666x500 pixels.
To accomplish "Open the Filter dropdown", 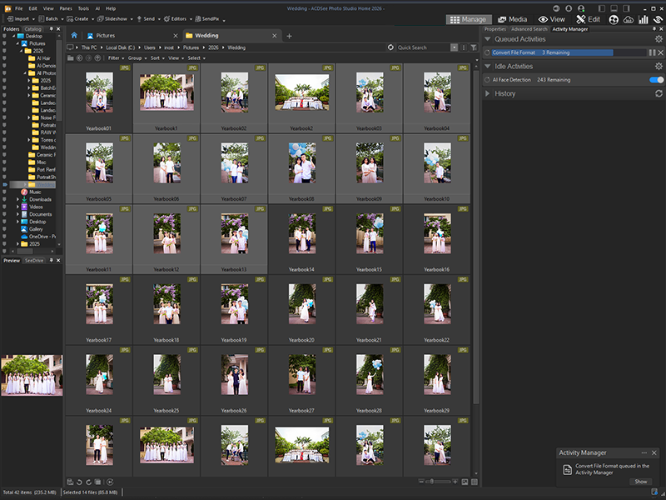I will [115, 57].
